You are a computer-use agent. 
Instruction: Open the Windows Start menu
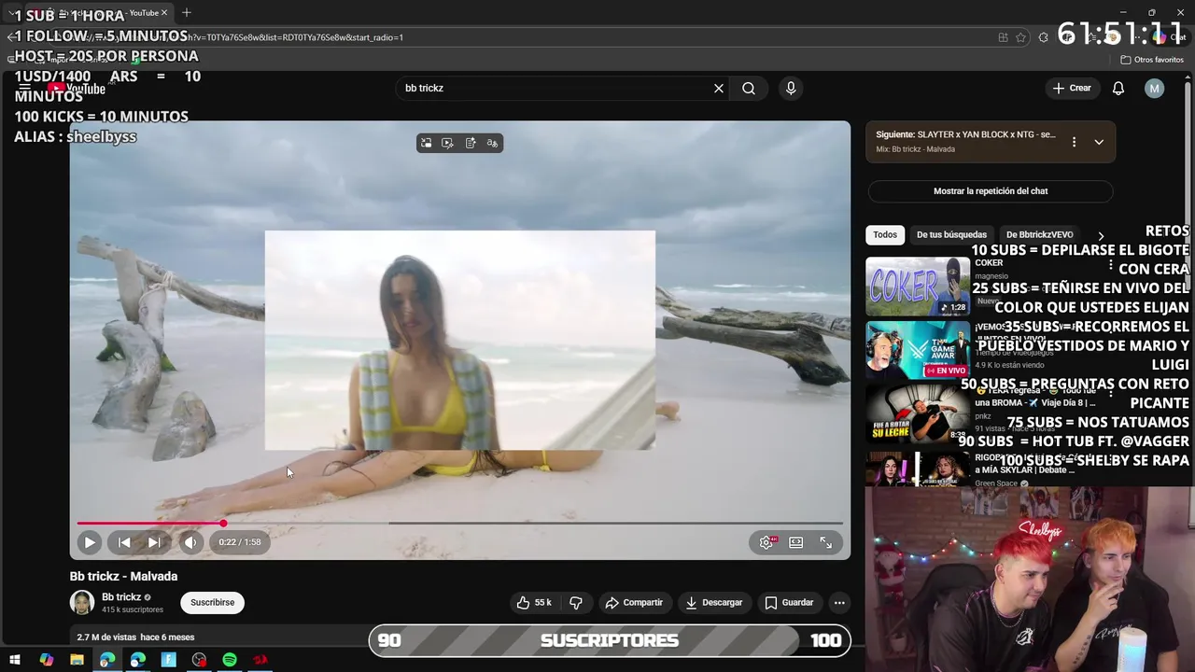click(x=15, y=660)
